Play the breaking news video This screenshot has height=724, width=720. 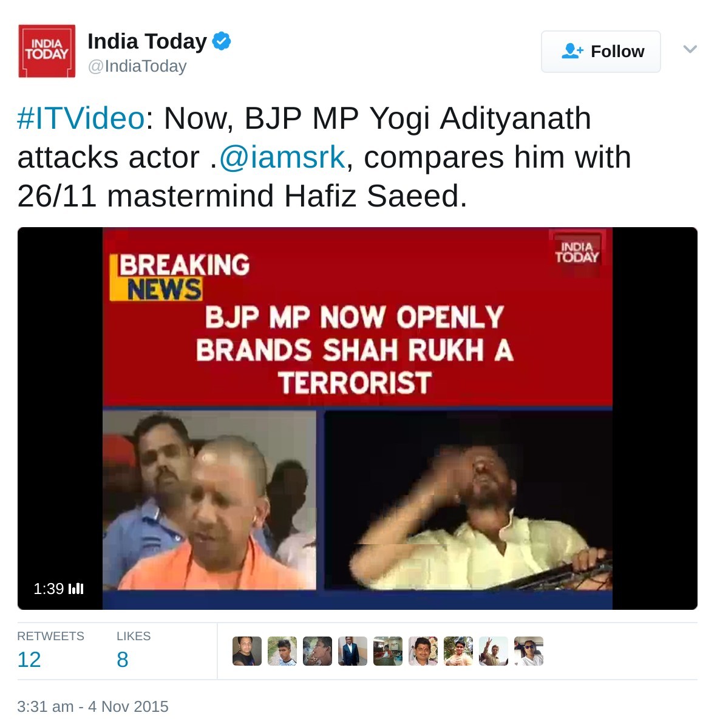[x=357, y=418]
